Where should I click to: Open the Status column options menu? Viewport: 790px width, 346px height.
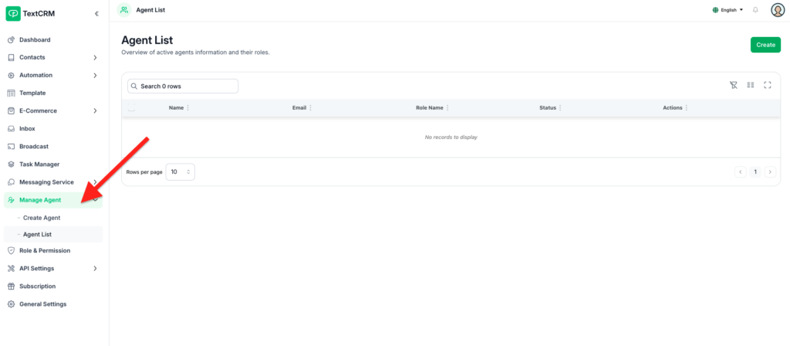(x=560, y=108)
